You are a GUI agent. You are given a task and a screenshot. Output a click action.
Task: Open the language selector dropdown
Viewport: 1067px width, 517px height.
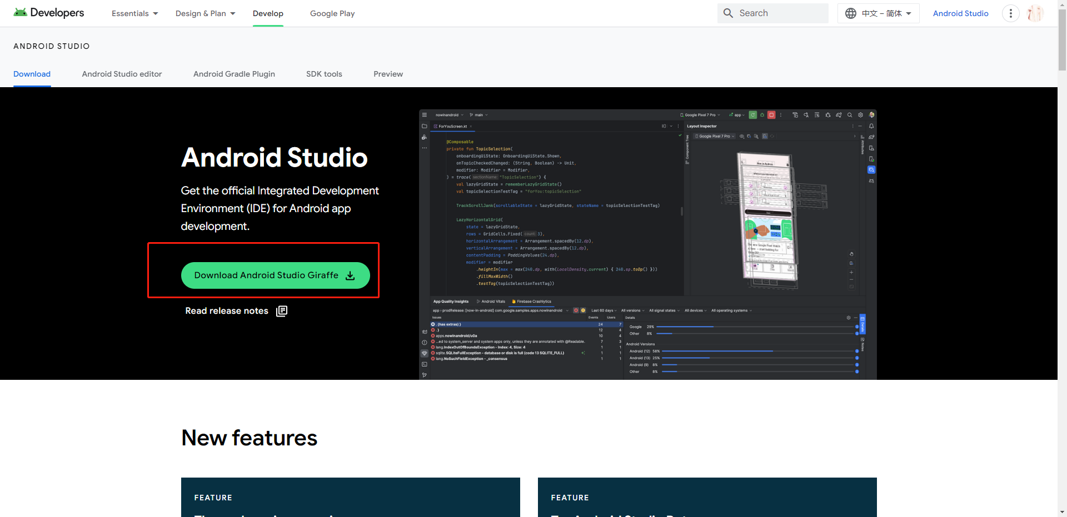pyautogui.click(x=879, y=13)
